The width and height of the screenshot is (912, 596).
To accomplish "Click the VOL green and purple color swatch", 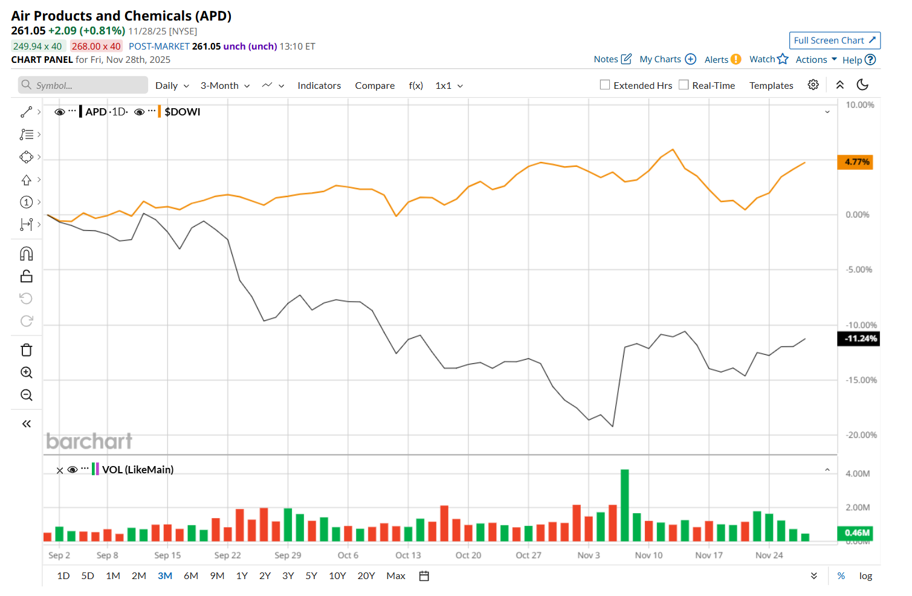I will pos(95,470).
